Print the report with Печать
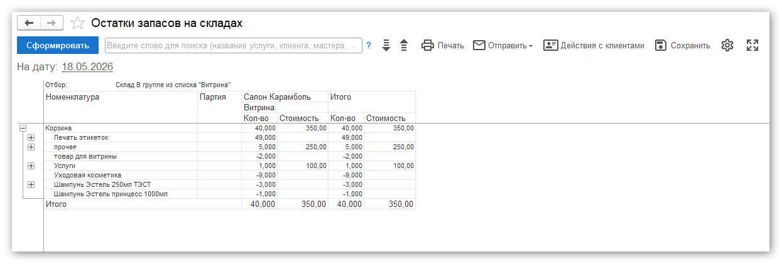782x264 pixels. click(443, 45)
